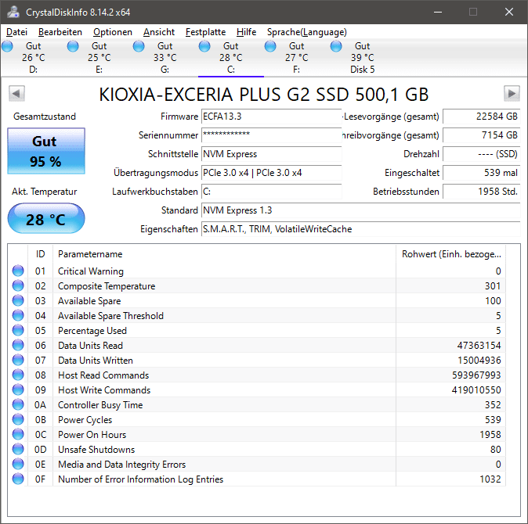The height and width of the screenshot is (524, 528).
Task: Click the Parametername column header
Action: [224, 254]
